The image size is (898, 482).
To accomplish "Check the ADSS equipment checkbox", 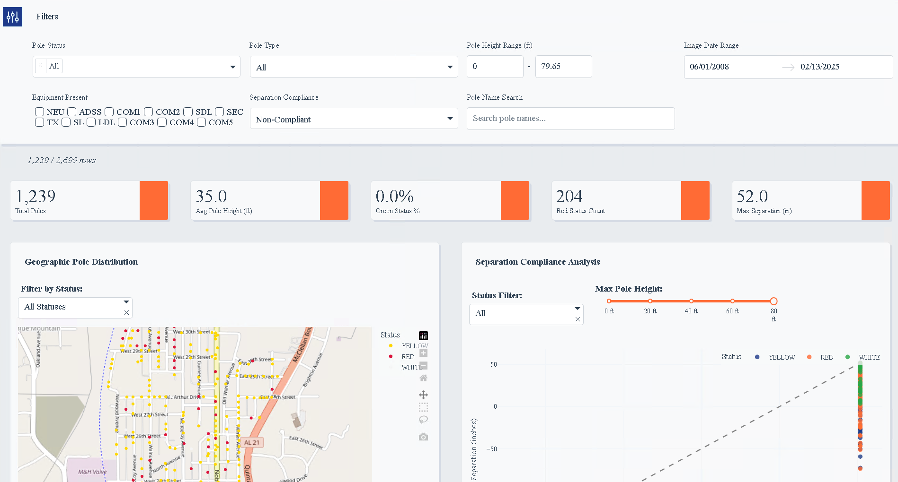I will point(72,112).
